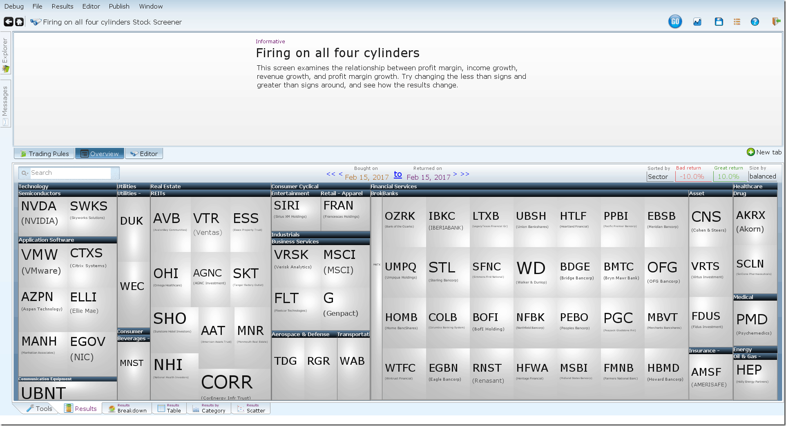Screen dimensions: 786x426
Task: Add a New tab
Action: pyautogui.click(x=764, y=152)
